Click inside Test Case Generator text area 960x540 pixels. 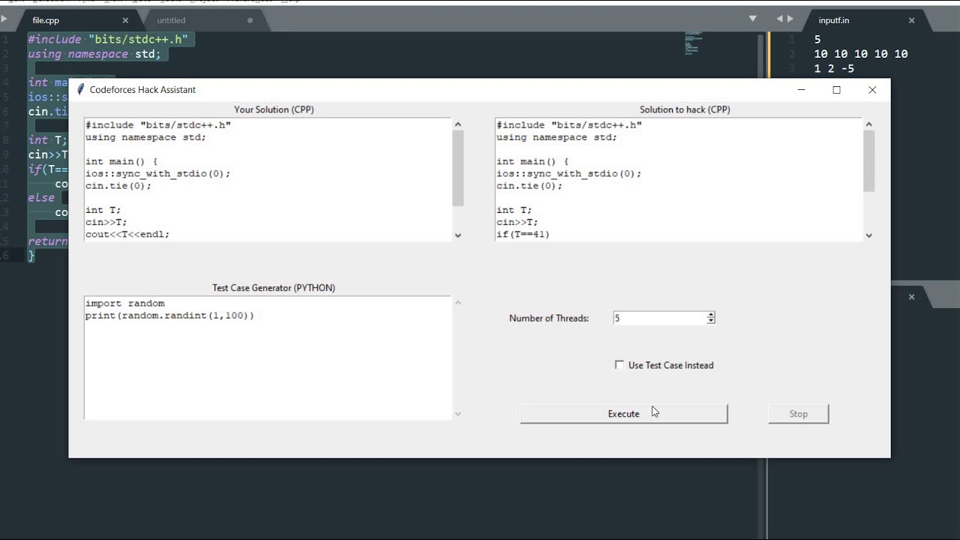point(268,358)
